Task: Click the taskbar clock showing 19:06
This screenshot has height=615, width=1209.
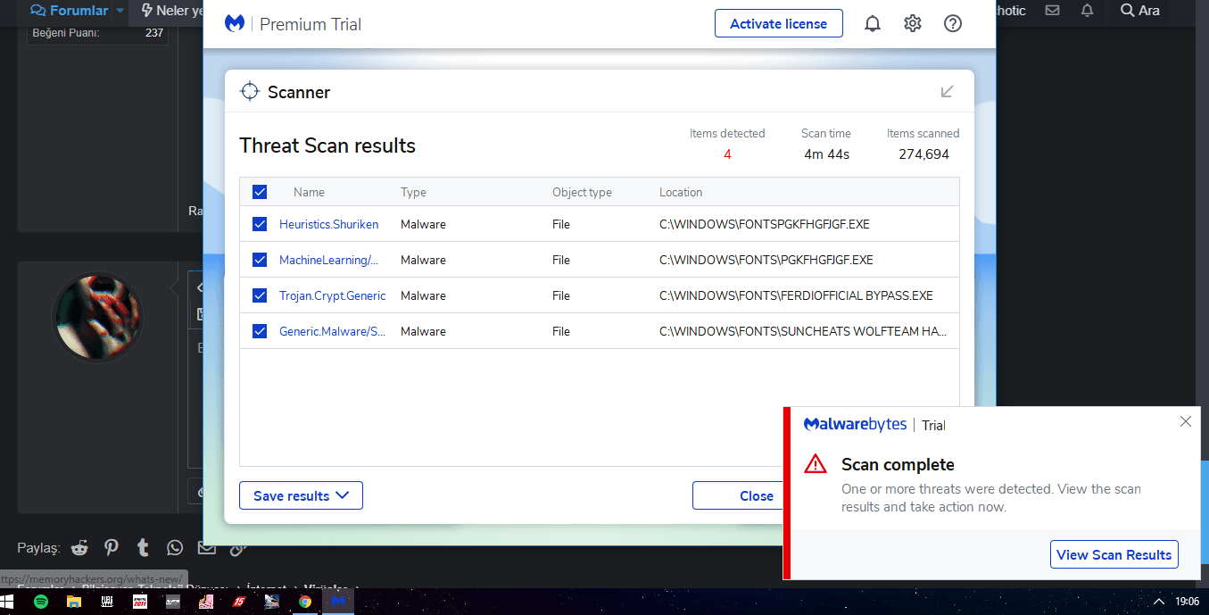Action: pos(1187,602)
